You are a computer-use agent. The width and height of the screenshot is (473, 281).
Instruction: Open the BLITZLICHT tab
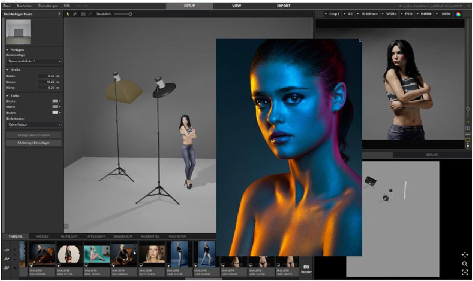[x=70, y=236]
